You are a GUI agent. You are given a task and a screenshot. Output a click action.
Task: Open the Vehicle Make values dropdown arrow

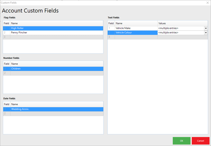[x=206, y=28]
